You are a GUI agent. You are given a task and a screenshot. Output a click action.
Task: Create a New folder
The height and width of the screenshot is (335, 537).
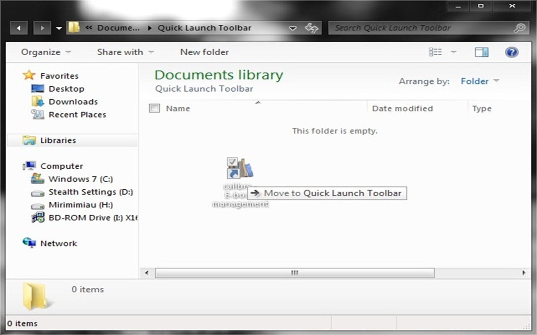204,52
